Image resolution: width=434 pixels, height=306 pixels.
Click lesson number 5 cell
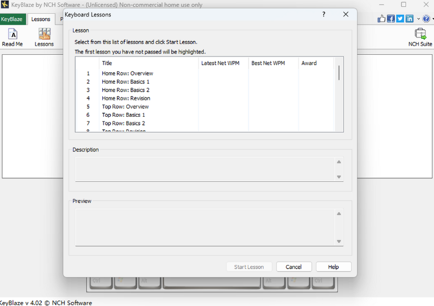(88, 107)
